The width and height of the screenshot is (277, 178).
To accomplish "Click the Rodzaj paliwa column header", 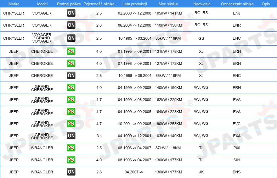I will coord(69,4).
